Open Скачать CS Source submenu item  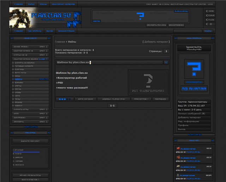31,63
